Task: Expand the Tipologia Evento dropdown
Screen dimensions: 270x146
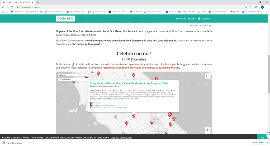Action: tap(73, 79)
